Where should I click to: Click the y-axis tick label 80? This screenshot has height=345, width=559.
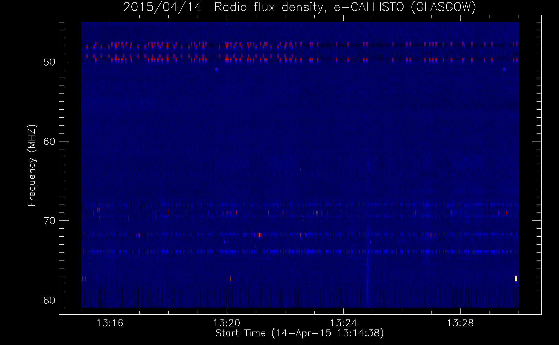point(49,300)
